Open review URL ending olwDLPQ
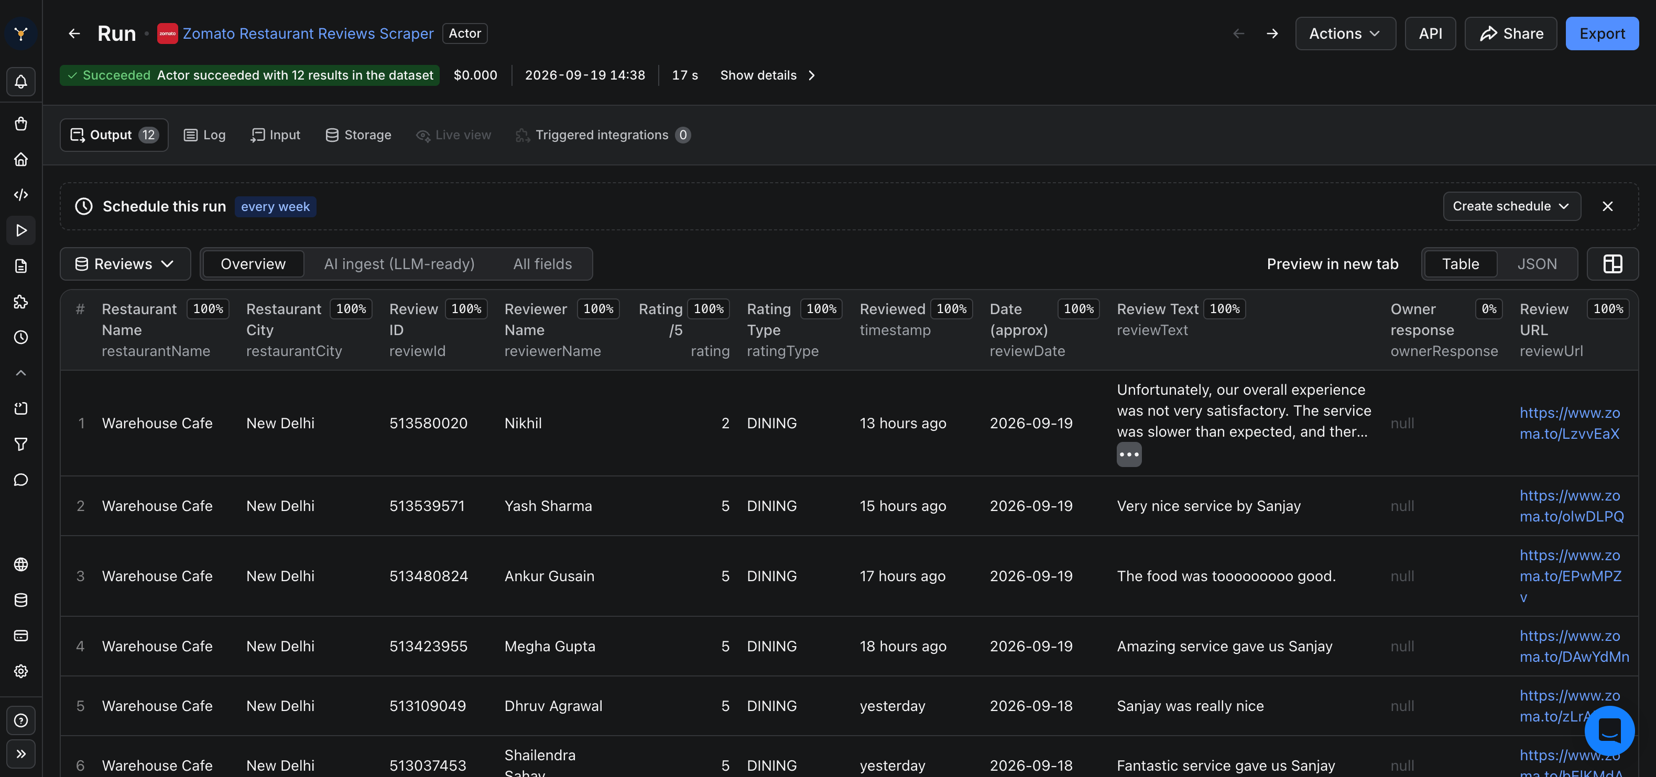 (x=1572, y=506)
